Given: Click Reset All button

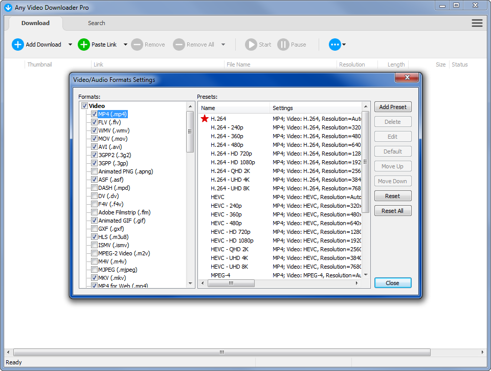Looking at the screenshot, I should coord(393,211).
